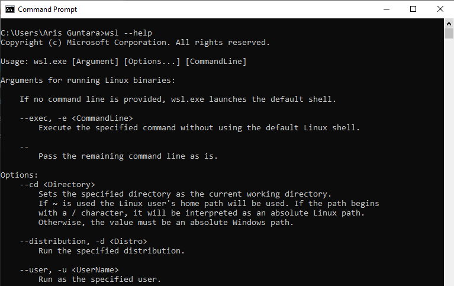
Task: Close the Command Prompt window
Action: pyautogui.click(x=440, y=9)
